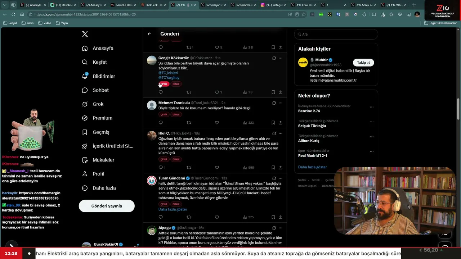This screenshot has width=461, height=259.
Task: Open Bildirimler in the sidebar
Action: point(99,76)
